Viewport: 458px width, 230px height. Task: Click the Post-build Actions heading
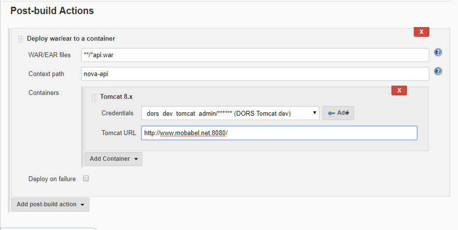52,11
